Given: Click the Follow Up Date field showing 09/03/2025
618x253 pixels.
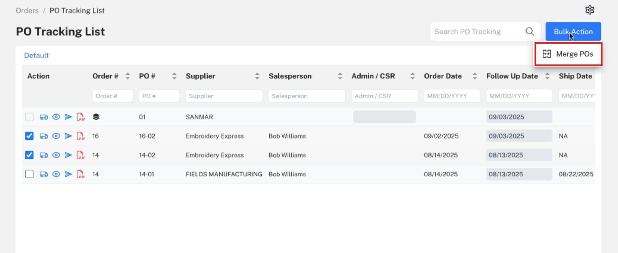Looking at the screenshot, I should click(518, 117).
